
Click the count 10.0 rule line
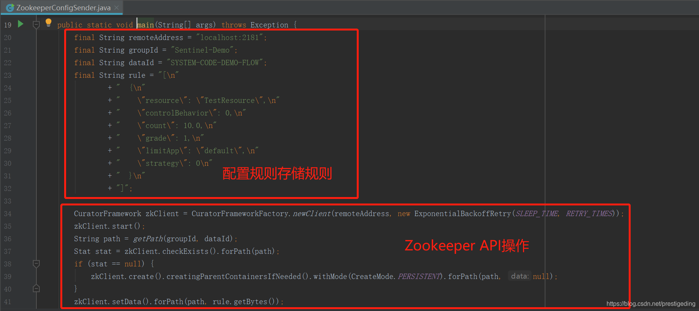tap(177, 125)
